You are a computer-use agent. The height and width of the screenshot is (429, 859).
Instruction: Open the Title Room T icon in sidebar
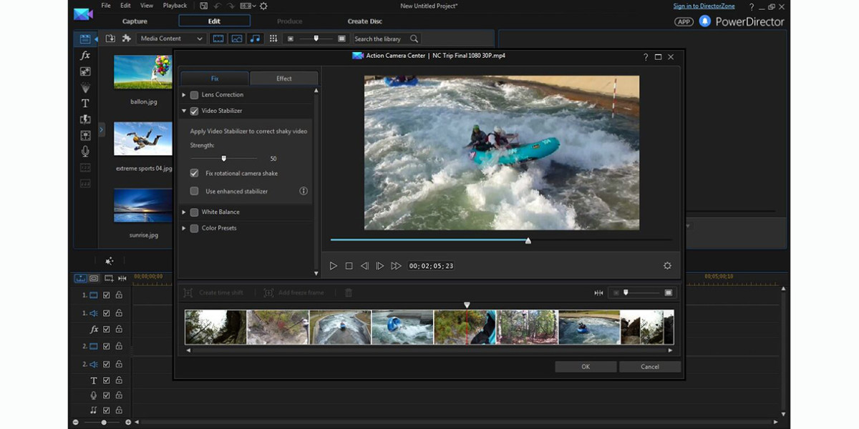pyautogui.click(x=85, y=103)
